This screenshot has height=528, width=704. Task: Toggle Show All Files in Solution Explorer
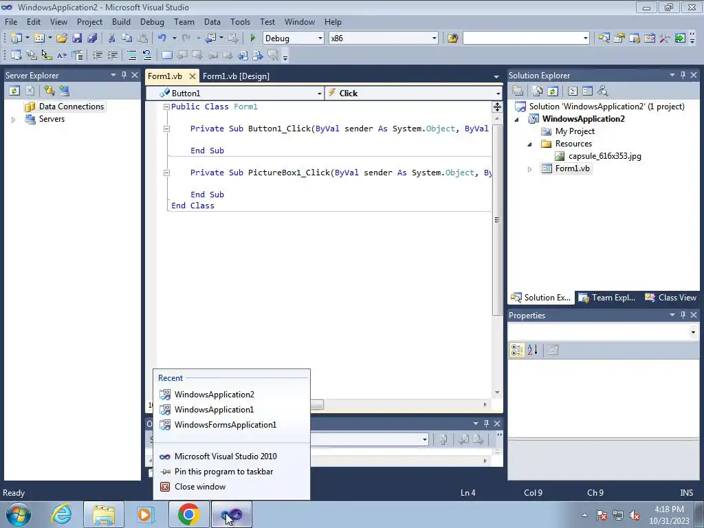coord(538,91)
